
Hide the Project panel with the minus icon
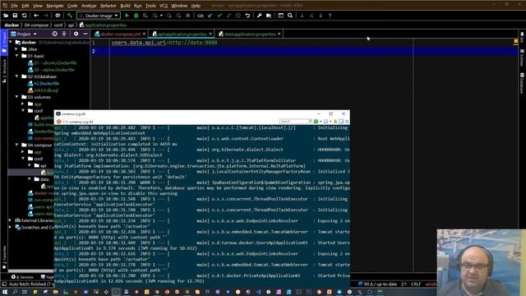point(85,34)
